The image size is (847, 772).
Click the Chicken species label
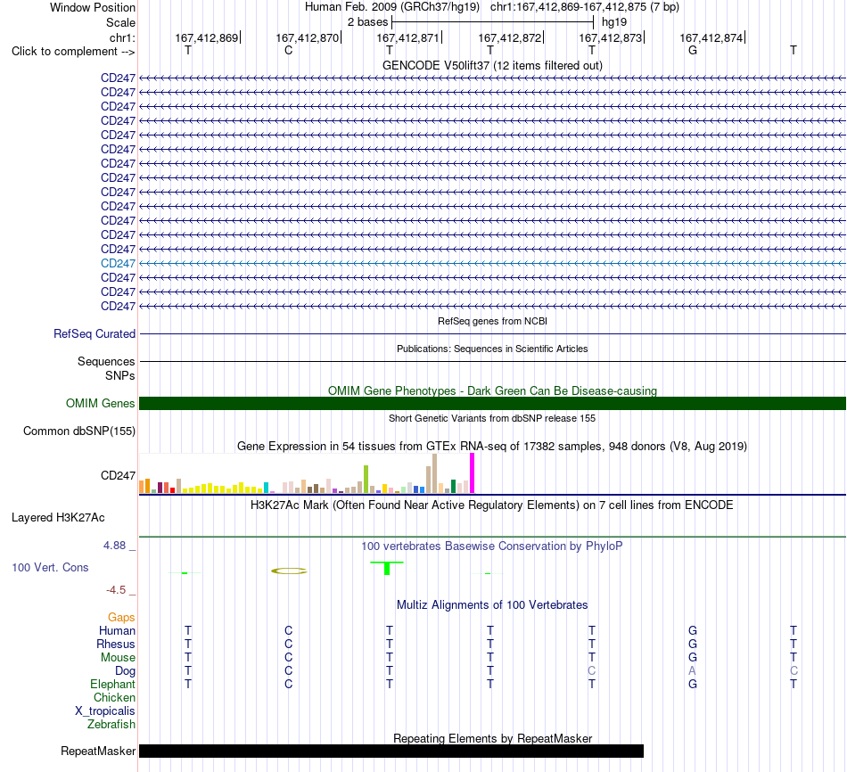pos(114,697)
